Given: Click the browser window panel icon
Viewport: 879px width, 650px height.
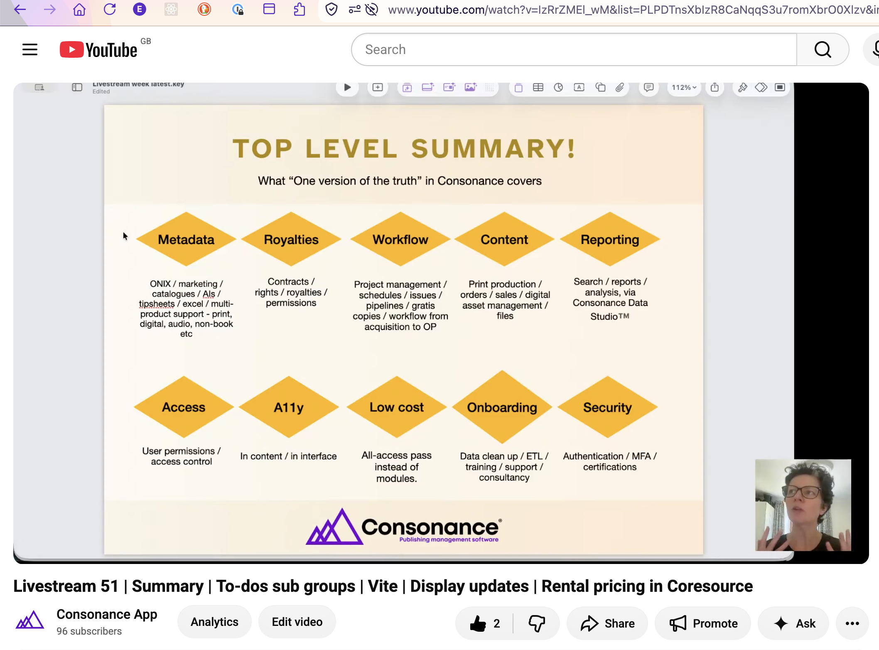Looking at the screenshot, I should (x=269, y=9).
